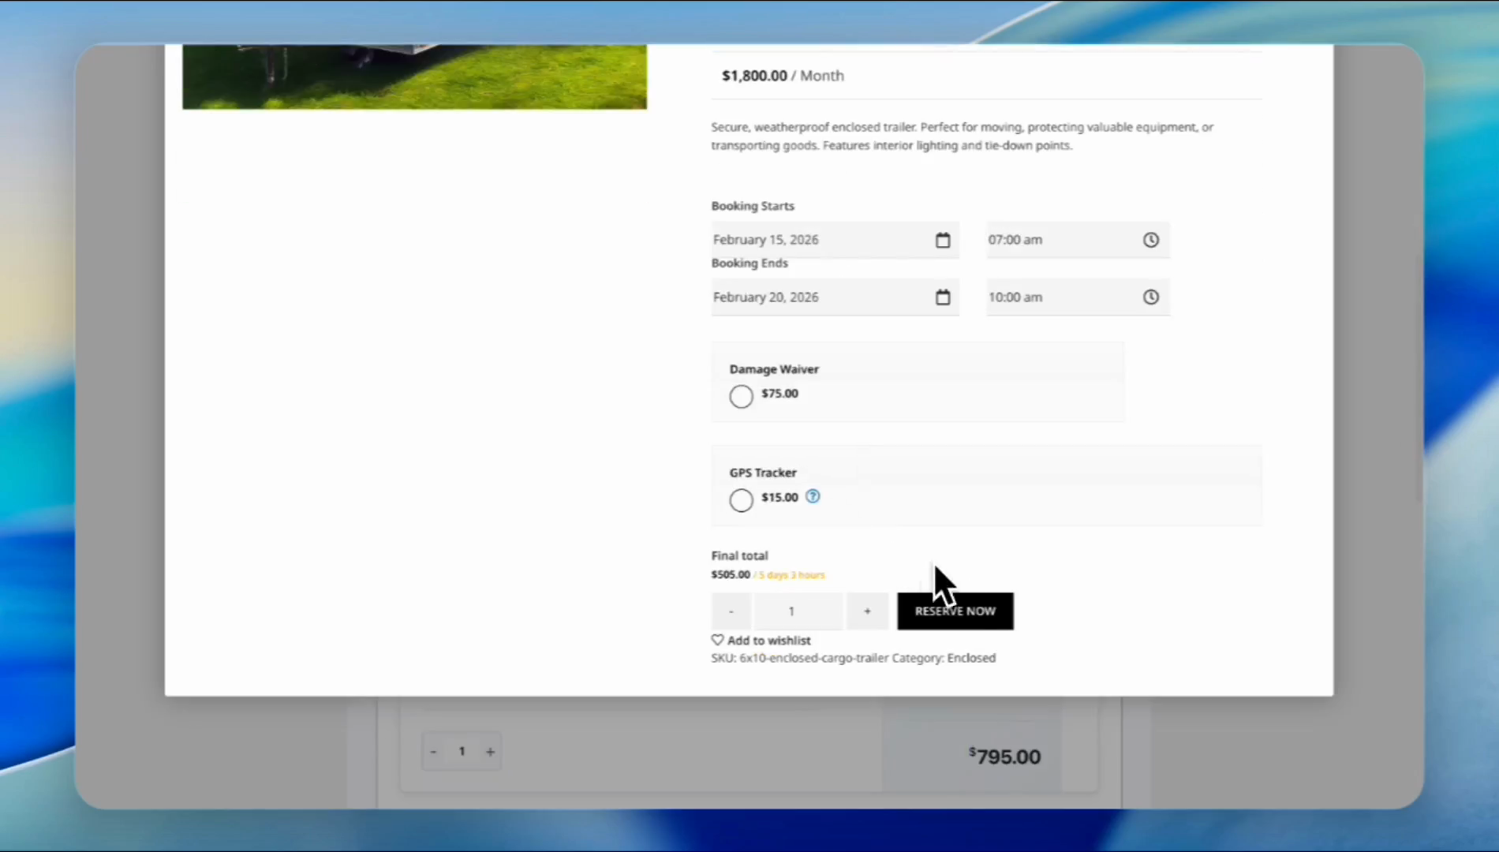Open the Booking Starts calendar icon

(x=943, y=241)
